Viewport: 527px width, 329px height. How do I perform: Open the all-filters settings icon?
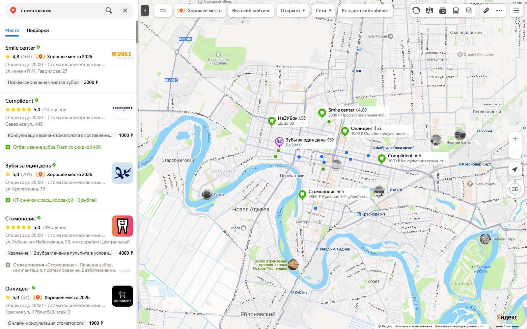pos(163,11)
